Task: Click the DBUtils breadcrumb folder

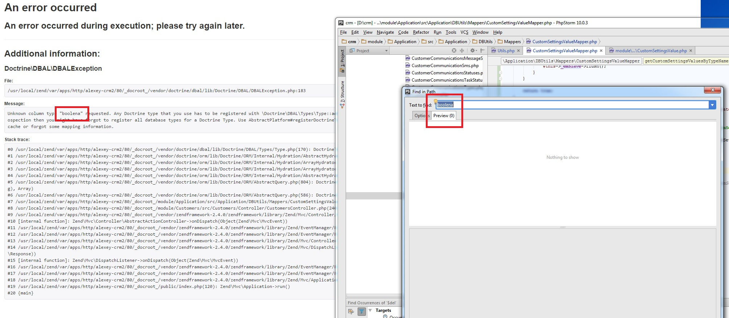Action: (x=482, y=42)
